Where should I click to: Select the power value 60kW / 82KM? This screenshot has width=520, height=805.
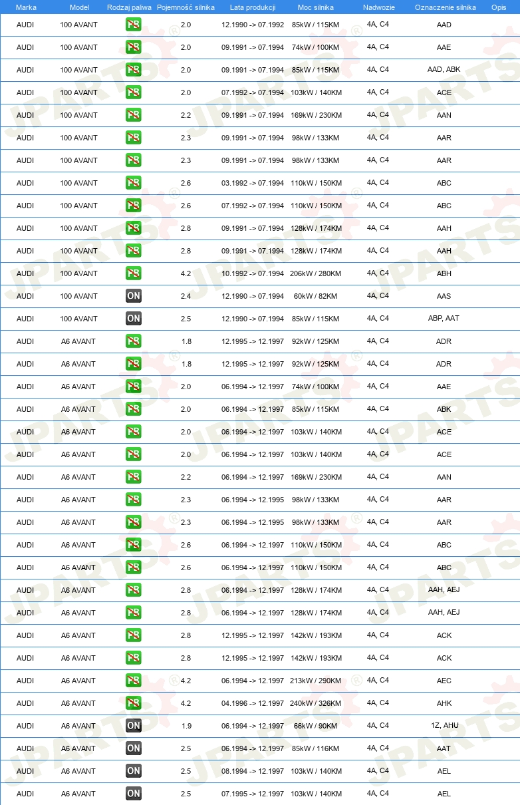coord(316,296)
